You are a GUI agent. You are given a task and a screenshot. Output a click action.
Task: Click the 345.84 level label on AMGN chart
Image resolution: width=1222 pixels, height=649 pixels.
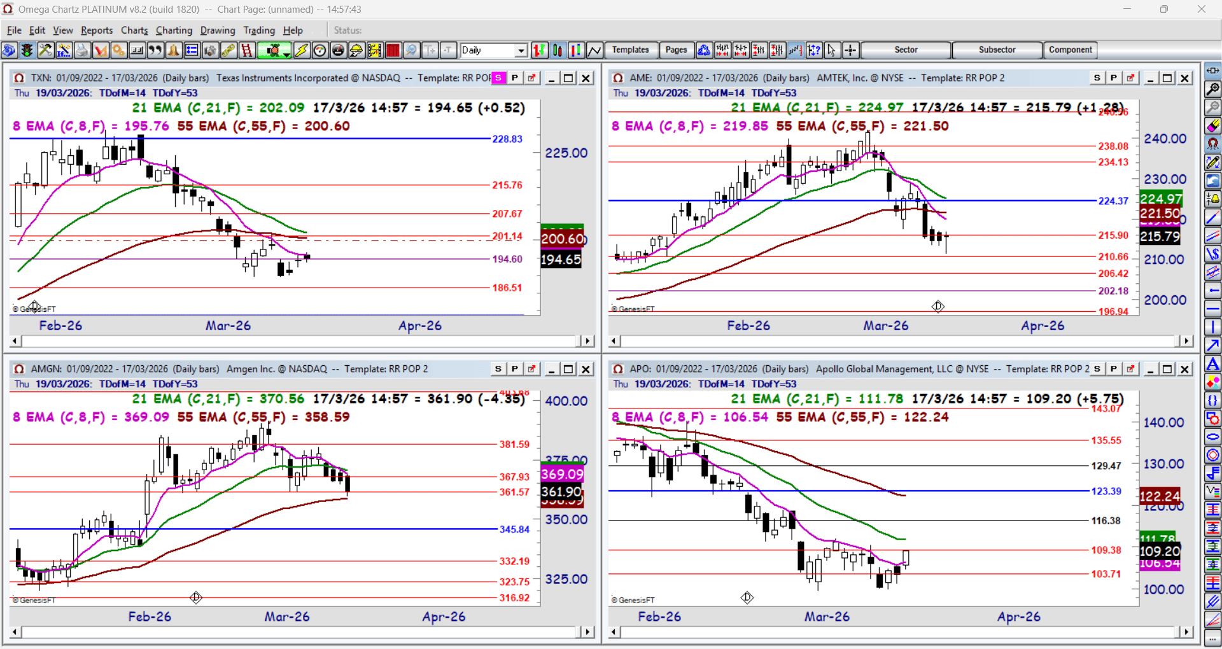514,529
